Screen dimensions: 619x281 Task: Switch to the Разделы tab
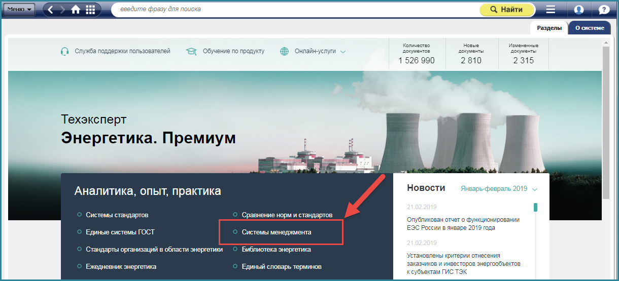click(x=549, y=28)
